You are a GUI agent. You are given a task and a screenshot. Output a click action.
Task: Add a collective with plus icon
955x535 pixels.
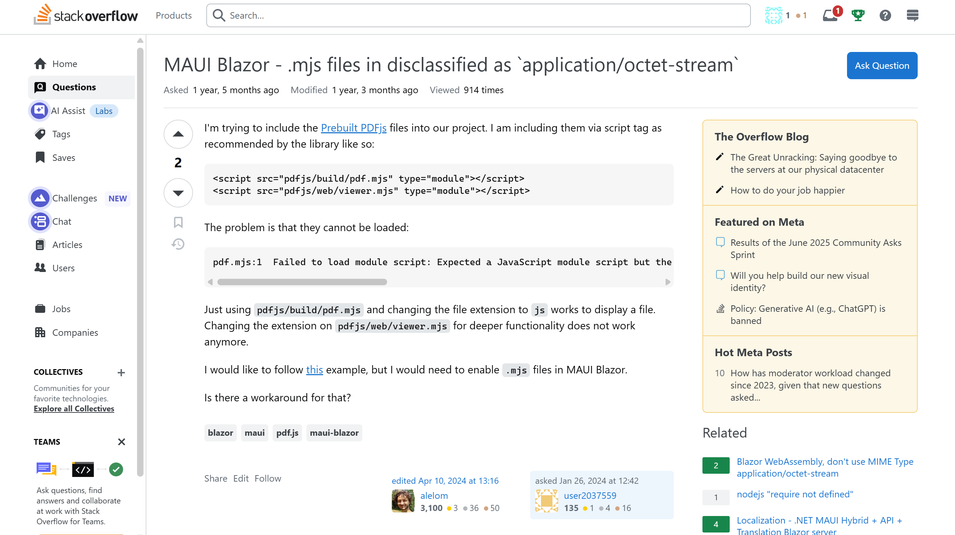[x=121, y=372]
